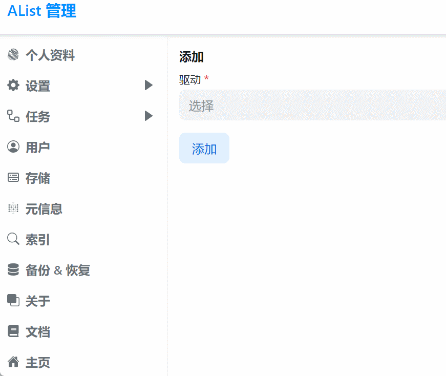Click the house icon next to 主页
Viewport: 446px width, 376px height.
pyautogui.click(x=12, y=362)
